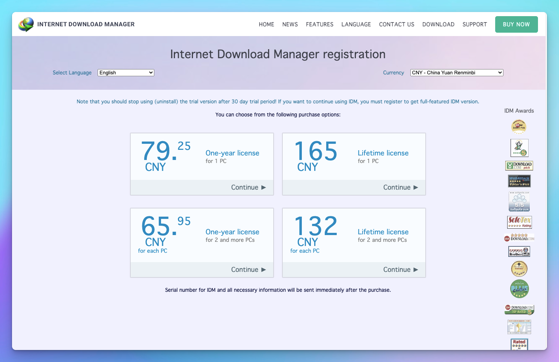Click the CNET Download.com five-star award
This screenshot has height=362, width=559.
(x=519, y=237)
